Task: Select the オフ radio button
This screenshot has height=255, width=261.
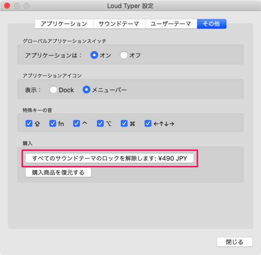Action: point(124,55)
